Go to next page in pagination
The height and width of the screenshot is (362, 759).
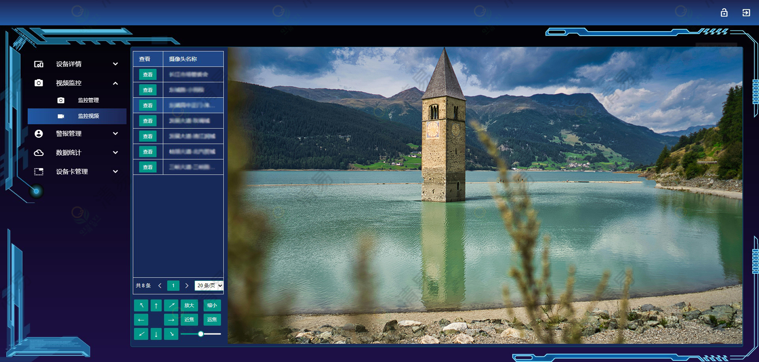point(187,286)
